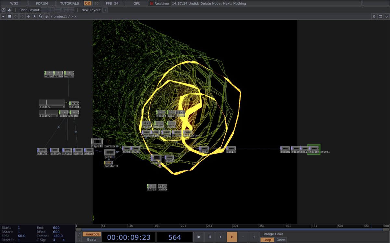
Task: Open the WIKI menu item
Action: [x=14, y=4]
